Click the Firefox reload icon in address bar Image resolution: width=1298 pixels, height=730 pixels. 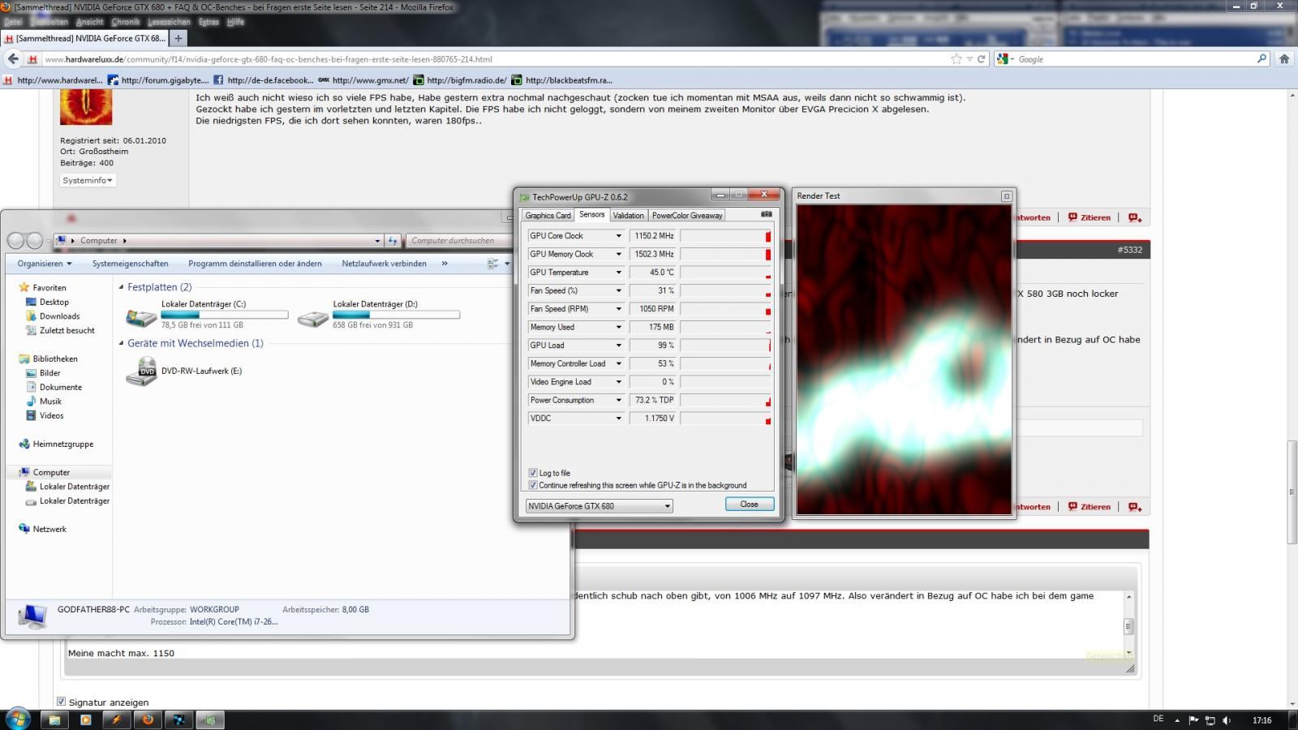981,59
